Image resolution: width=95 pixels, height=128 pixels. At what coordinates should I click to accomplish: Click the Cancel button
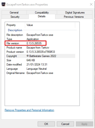pyautogui.click(x=65, y=124)
